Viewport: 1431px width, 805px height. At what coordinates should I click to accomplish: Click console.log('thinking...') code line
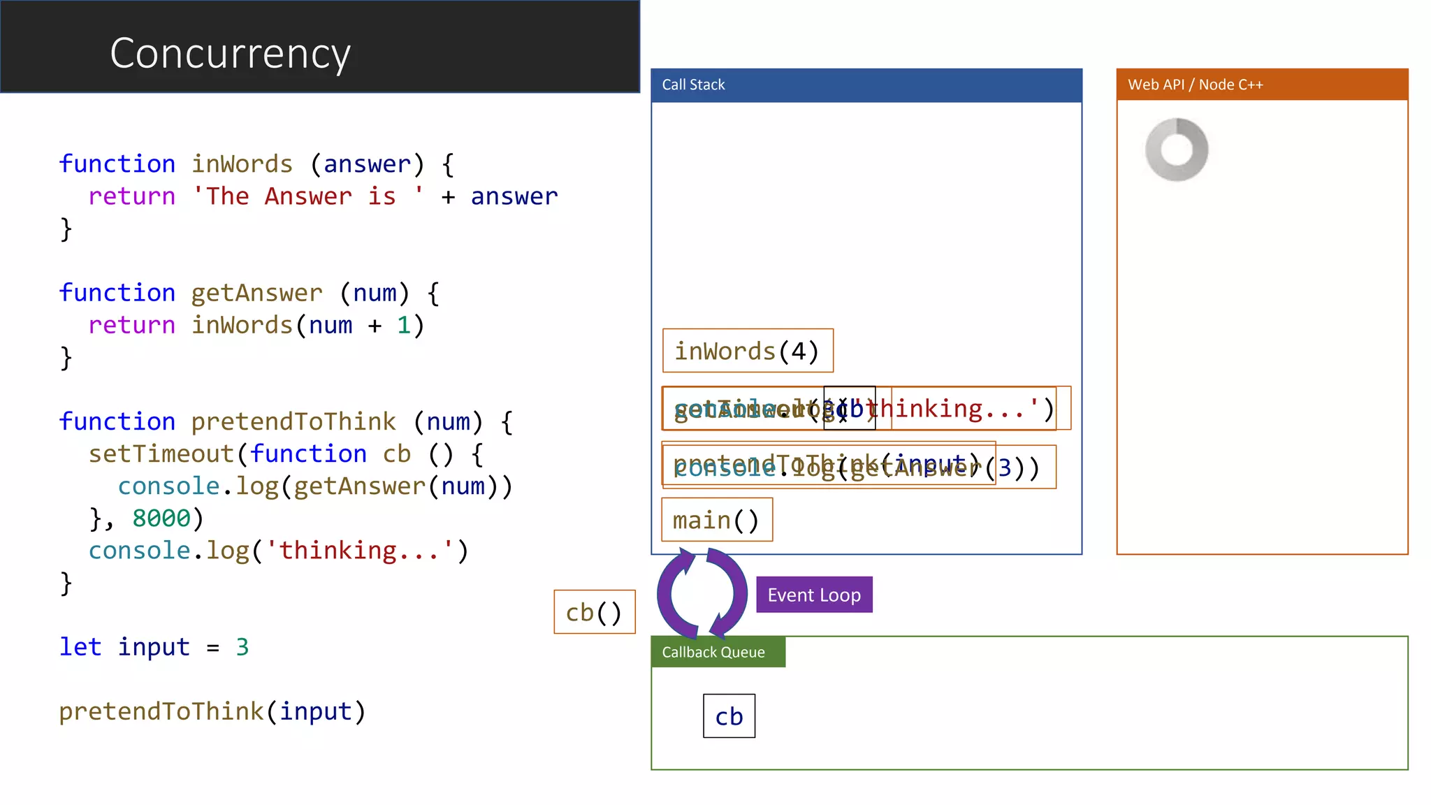pyautogui.click(x=278, y=551)
